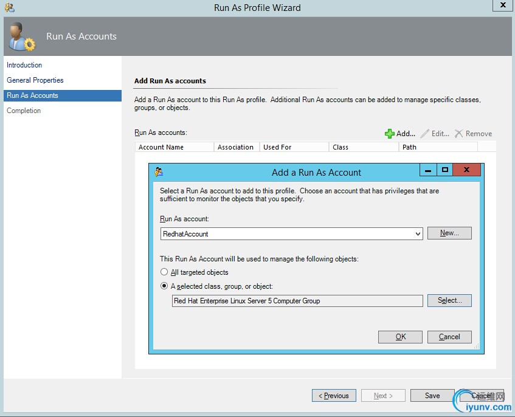Sort by the Used For column header
The width and height of the screenshot is (515, 417).
(x=294, y=147)
